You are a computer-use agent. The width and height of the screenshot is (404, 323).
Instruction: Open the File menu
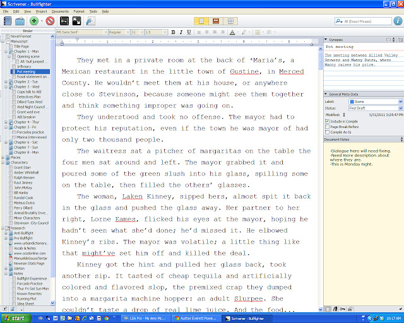(6, 11)
